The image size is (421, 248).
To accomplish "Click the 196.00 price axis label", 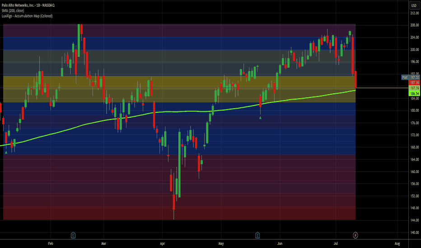I will click(415, 62).
